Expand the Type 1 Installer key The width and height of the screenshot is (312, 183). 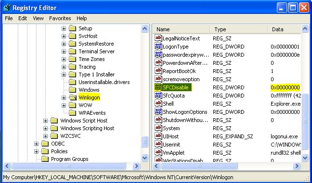click(x=64, y=74)
